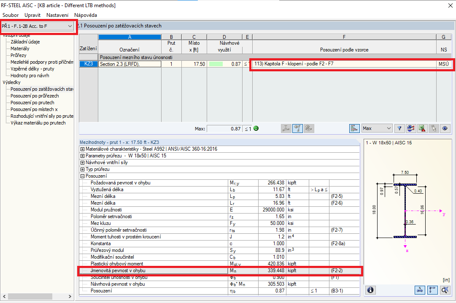The height and width of the screenshot is (303, 456).
Task: Click the W 18x50 cross-section drawing
Action: point(405,211)
